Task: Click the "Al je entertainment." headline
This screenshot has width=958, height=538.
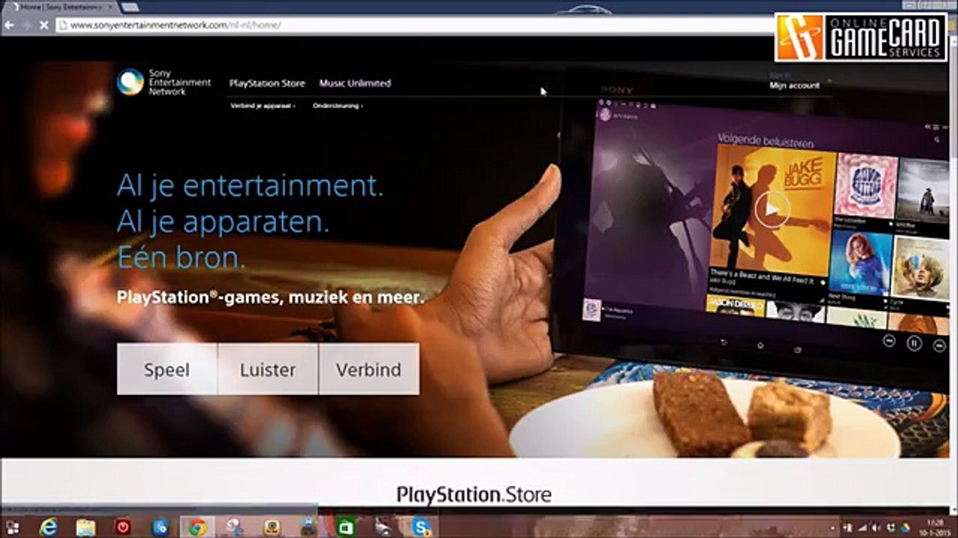Action: [250, 186]
